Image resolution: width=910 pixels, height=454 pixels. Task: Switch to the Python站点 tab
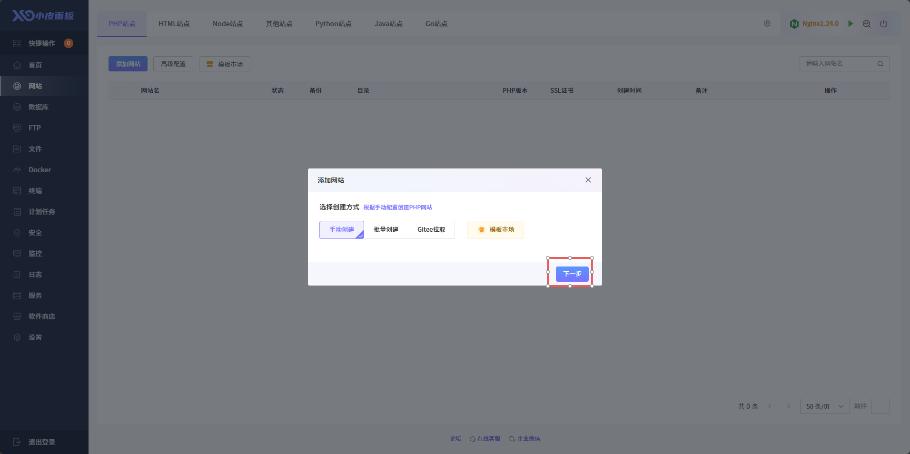(333, 24)
